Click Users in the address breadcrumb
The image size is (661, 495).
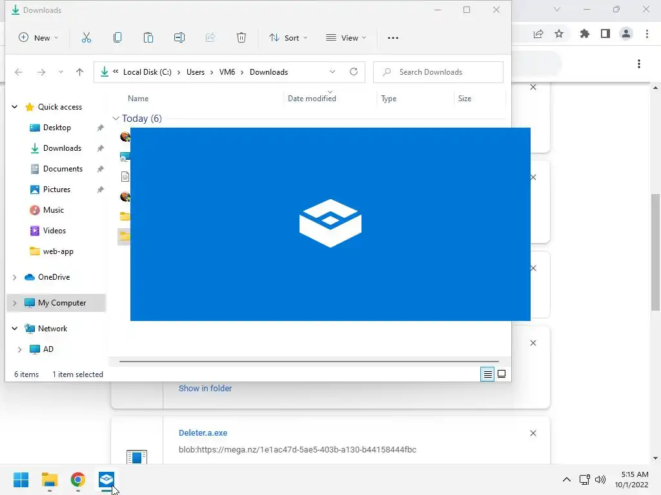pos(196,72)
